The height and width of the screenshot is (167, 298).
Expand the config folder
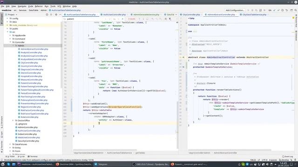[7, 19]
